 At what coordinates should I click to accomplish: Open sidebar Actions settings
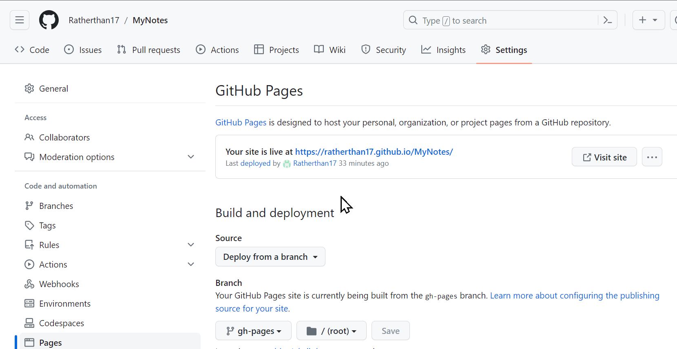(x=110, y=264)
